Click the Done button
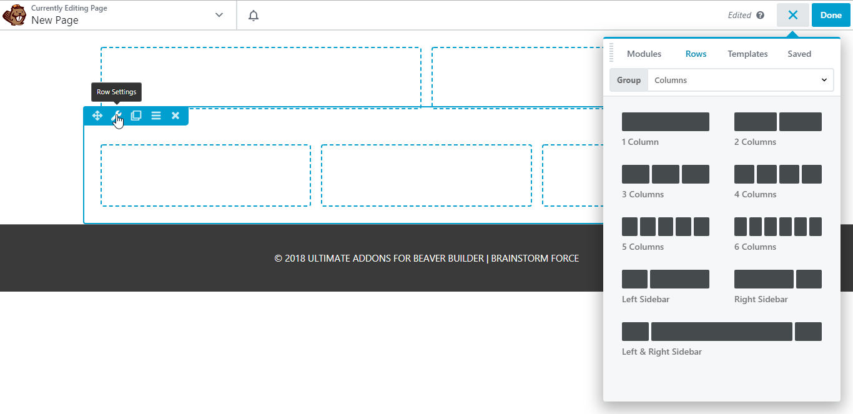 click(831, 15)
